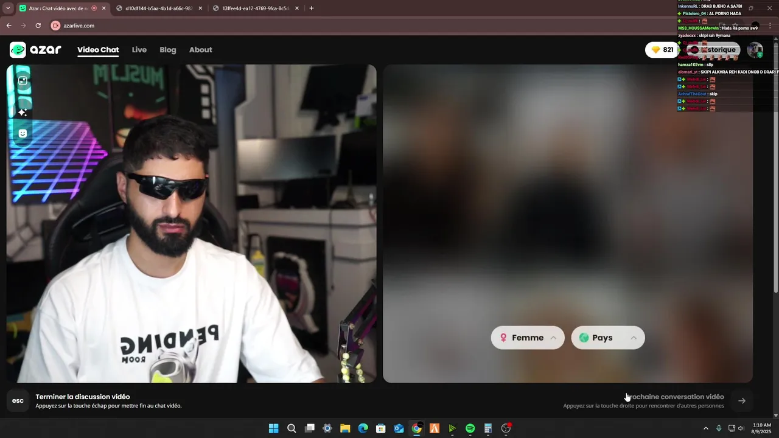Click the Chrome taskbar icon

pyautogui.click(x=416, y=428)
